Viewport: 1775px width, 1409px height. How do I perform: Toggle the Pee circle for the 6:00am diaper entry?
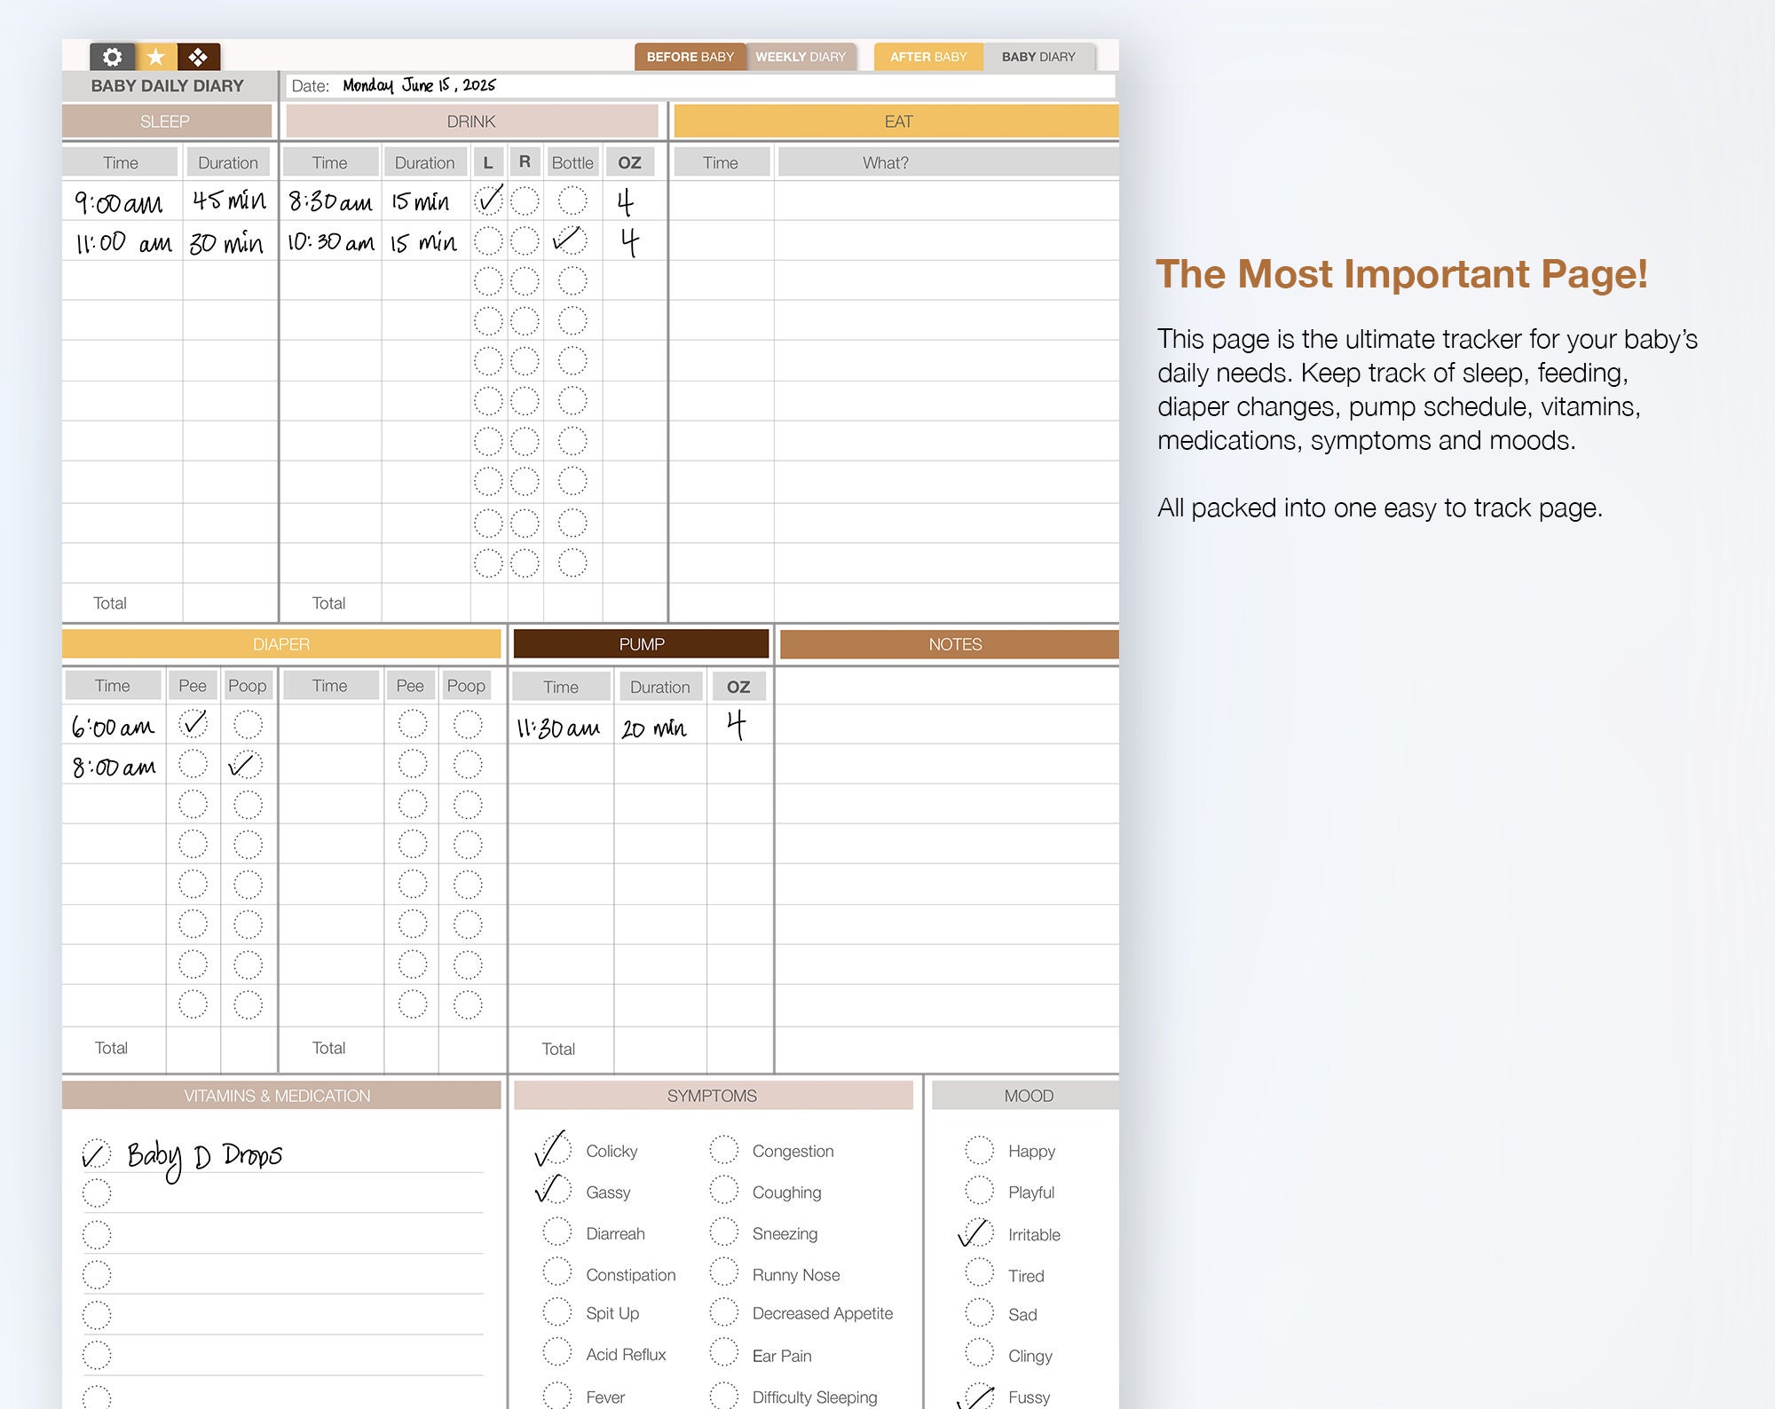click(192, 722)
